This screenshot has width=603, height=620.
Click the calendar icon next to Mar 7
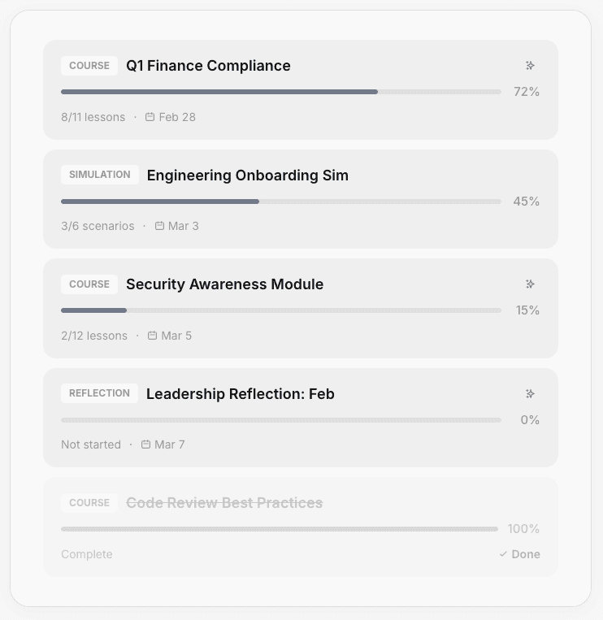point(145,444)
